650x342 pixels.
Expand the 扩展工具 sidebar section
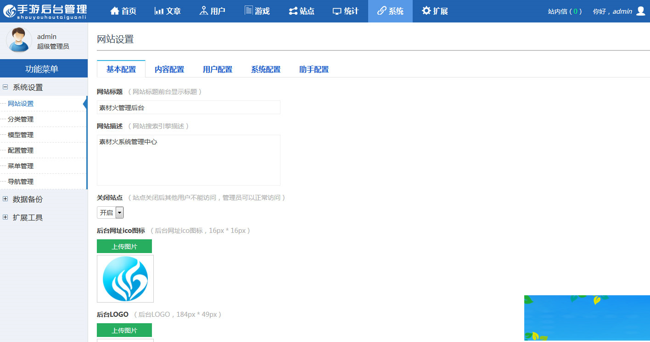click(28, 218)
